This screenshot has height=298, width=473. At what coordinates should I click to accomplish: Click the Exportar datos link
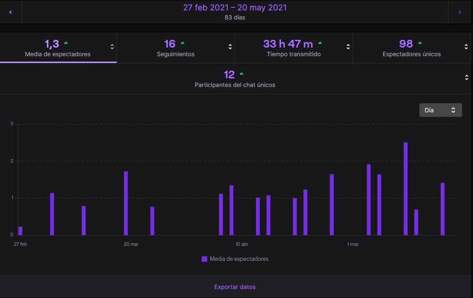click(x=235, y=287)
